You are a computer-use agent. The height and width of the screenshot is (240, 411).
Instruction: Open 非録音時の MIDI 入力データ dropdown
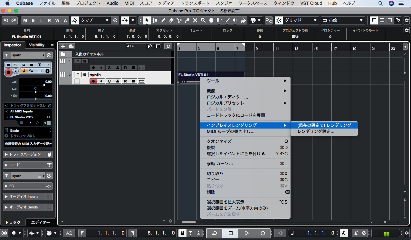(28, 144)
